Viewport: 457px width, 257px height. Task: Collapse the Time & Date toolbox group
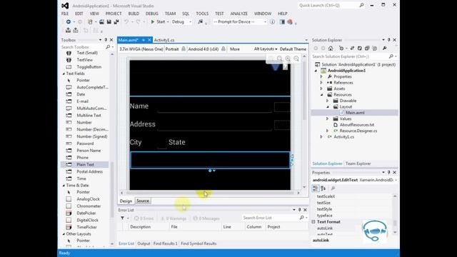coord(64,186)
